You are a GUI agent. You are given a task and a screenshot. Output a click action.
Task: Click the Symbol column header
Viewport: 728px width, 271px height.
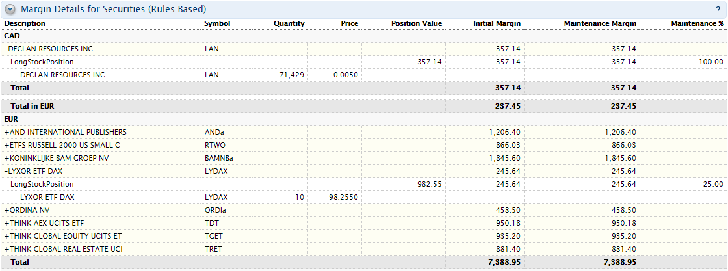(217, 23)
